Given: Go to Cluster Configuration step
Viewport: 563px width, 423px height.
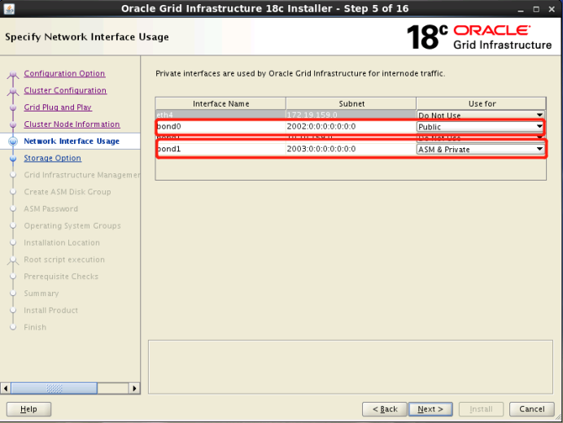Looking at the screenshot, I should 65,90.
